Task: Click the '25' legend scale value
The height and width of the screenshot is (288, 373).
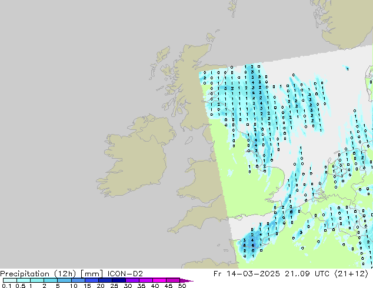Action: 114,286
